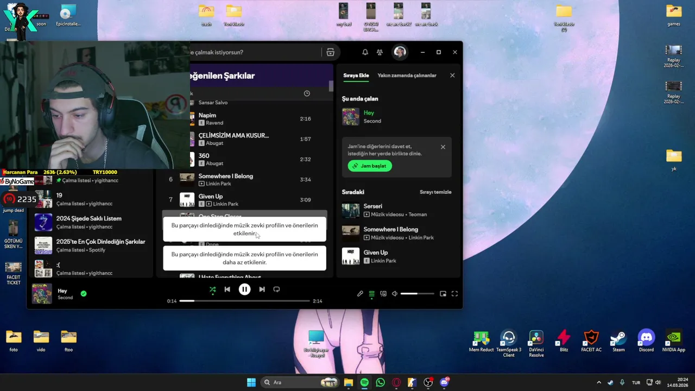Open the now playing Hey album thumbnail

42,293
